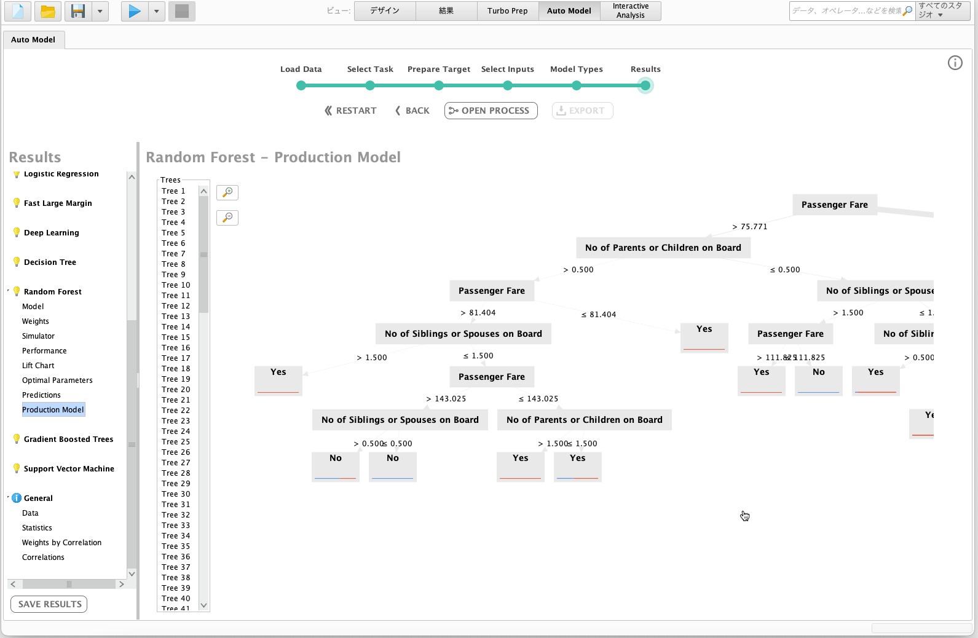Switch to the Interactive Analysis view
The height and width of the screenshot is (638, 978).
coord(631,10)
